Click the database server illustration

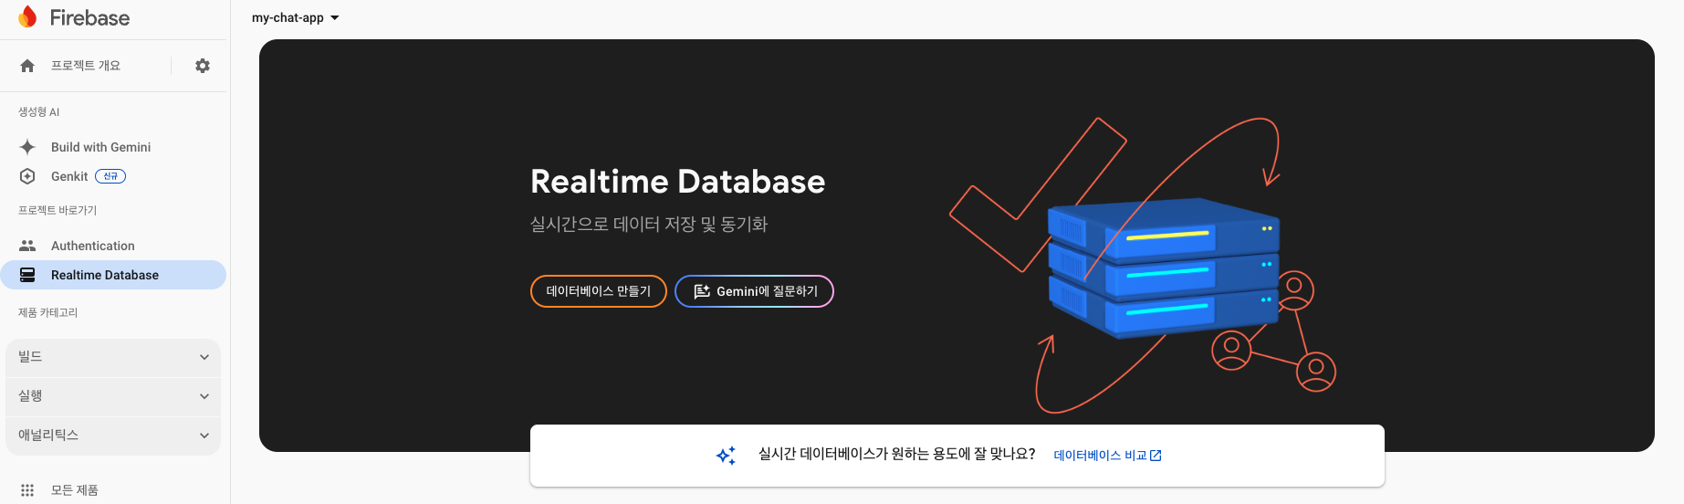tap(1164, 268)
